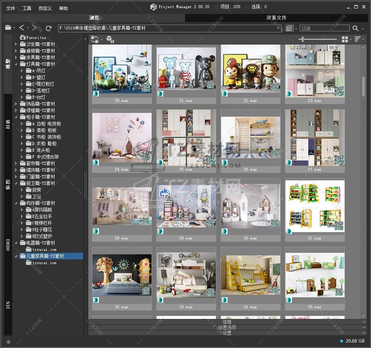Open the 帮助 menu

(x=63, y=8)
